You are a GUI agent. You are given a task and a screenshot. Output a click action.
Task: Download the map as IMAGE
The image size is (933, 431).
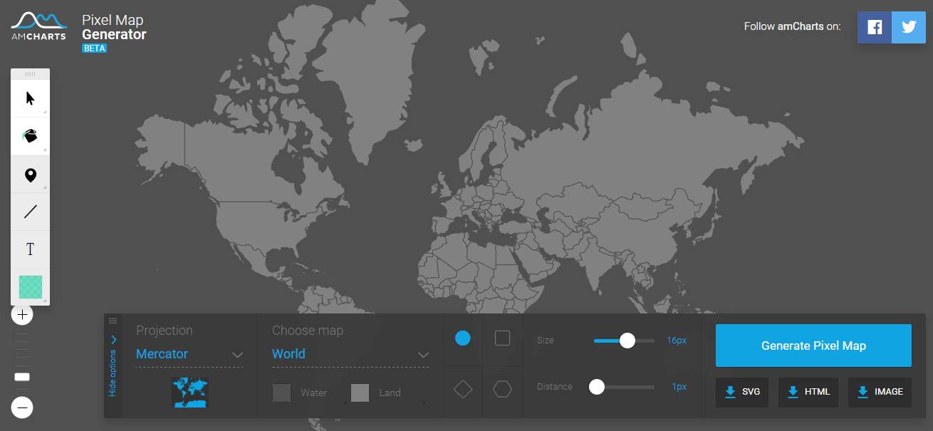[880, 392]
